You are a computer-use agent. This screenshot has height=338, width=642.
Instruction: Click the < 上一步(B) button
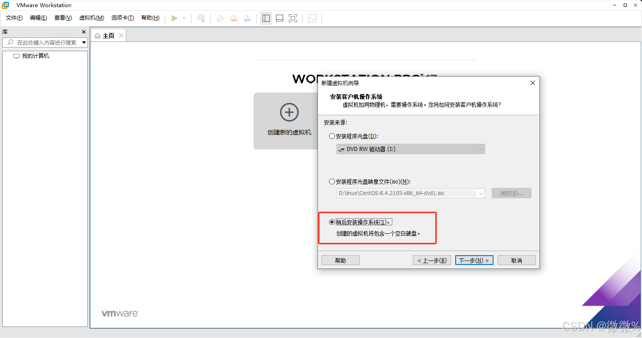432,260
